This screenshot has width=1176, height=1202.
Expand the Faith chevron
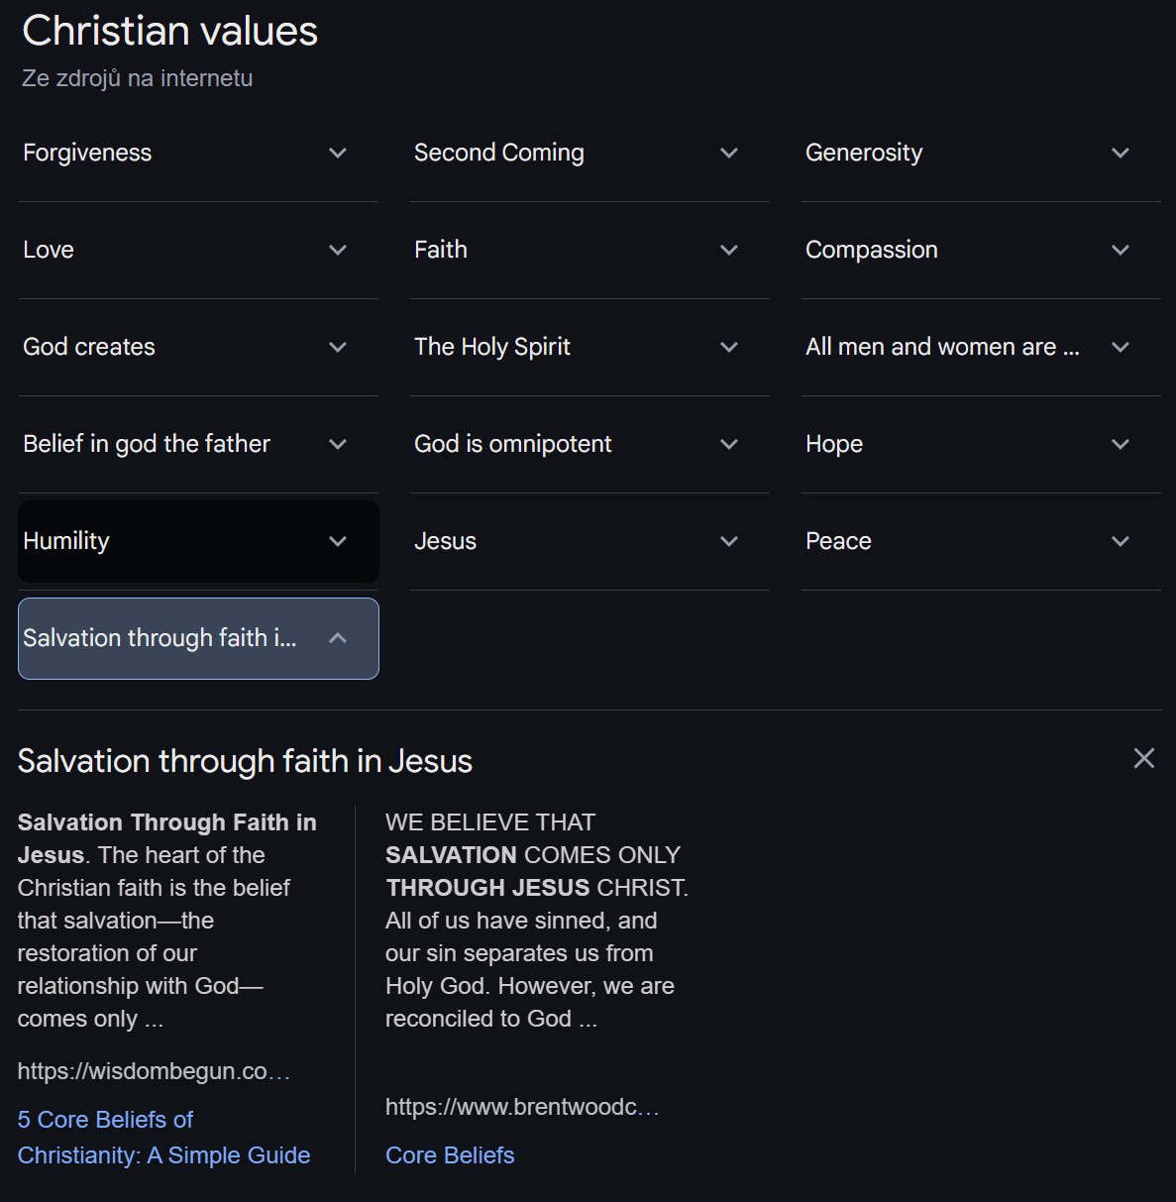click(x=729, y=250)
